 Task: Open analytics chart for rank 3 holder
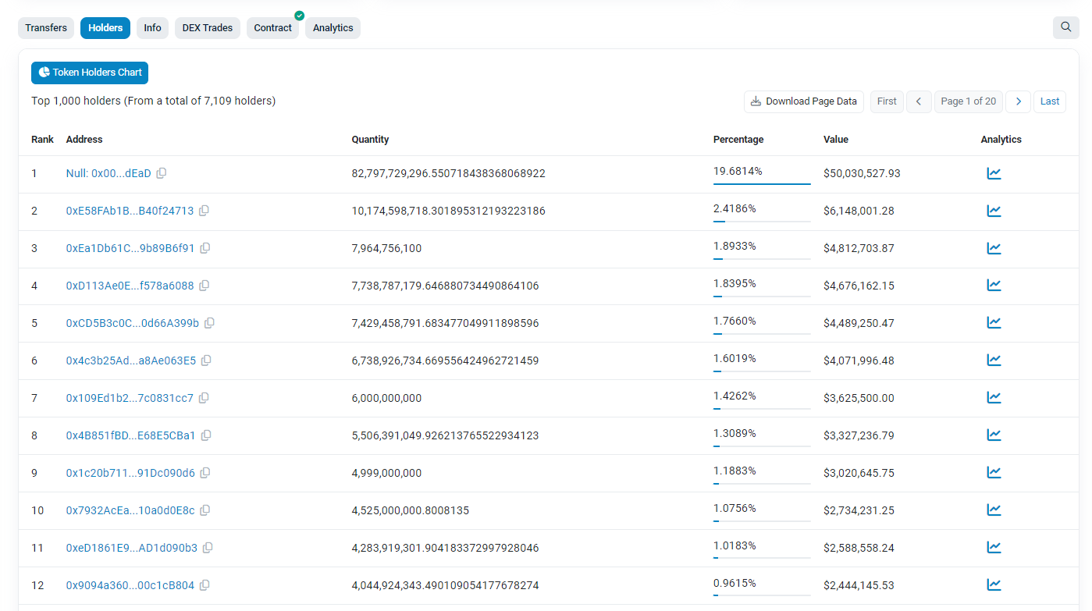[994, 248]
